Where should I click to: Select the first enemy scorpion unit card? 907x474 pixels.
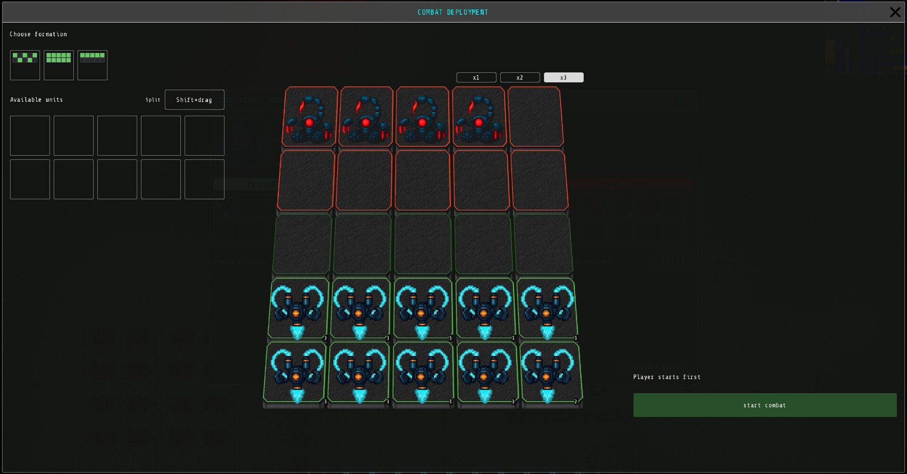[x=310, y=117]
